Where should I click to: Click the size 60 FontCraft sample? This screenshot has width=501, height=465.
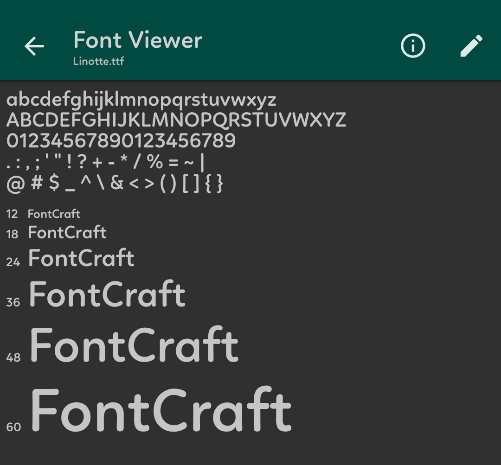tap(161, 409)
